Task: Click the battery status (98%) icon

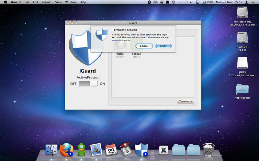Action: click(208, 2)
